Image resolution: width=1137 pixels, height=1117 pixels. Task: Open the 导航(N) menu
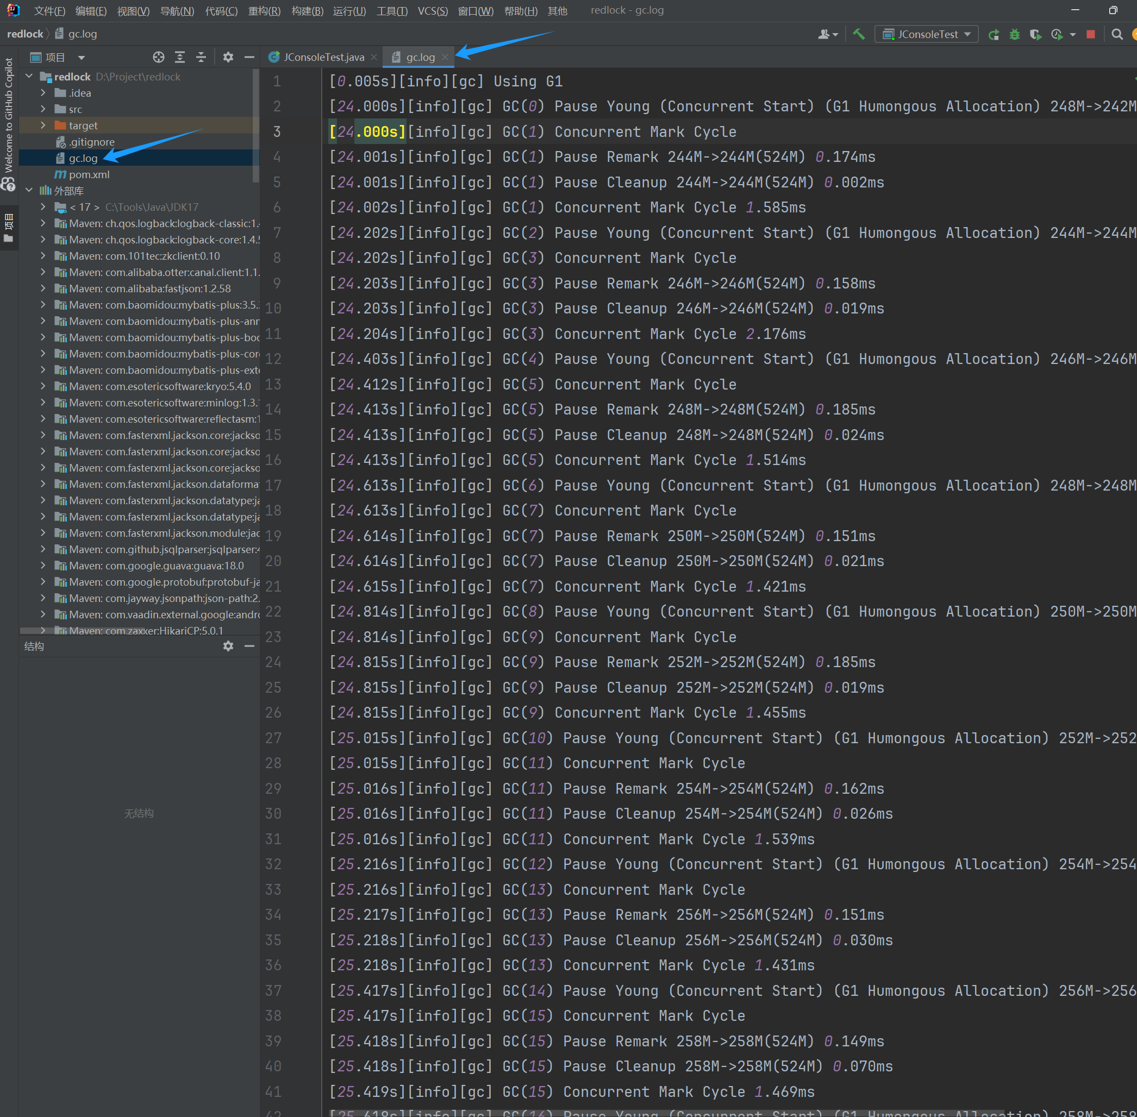[177, 10]
